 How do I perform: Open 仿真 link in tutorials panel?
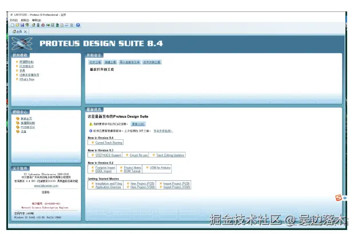pos(22,71)
